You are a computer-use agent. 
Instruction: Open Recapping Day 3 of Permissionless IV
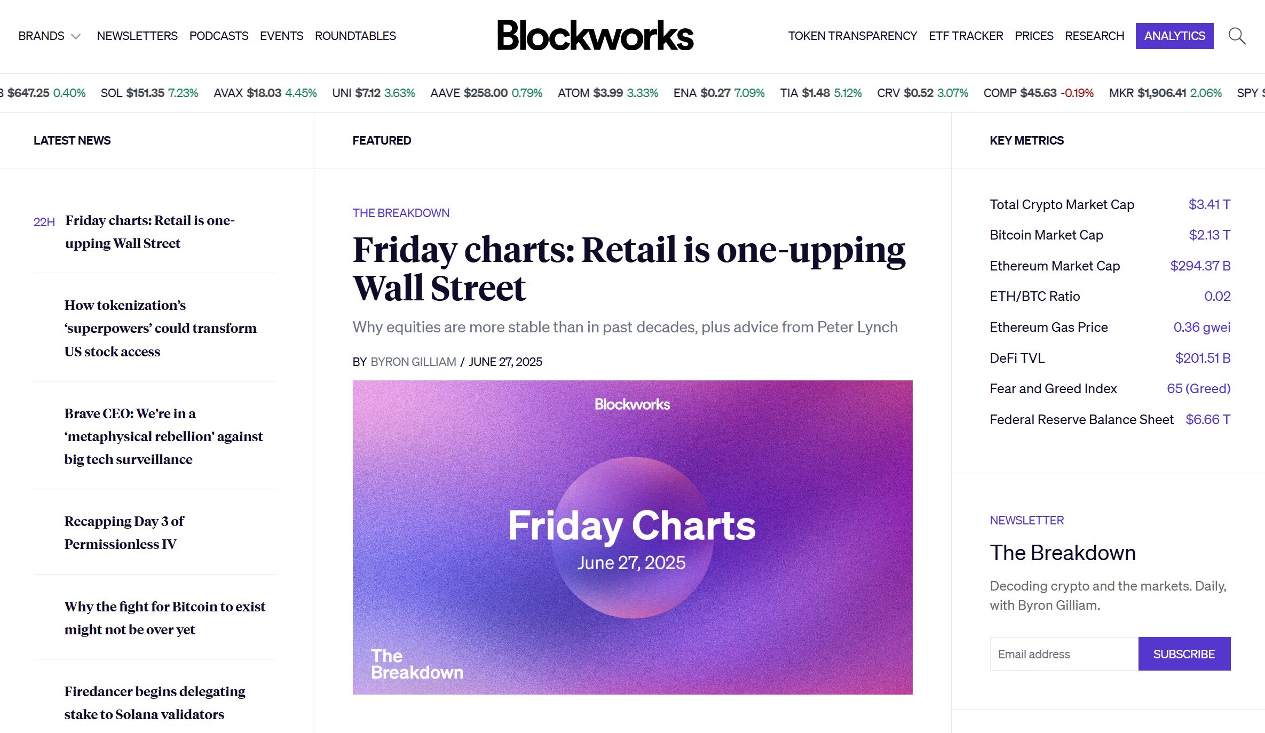[124, 532]
